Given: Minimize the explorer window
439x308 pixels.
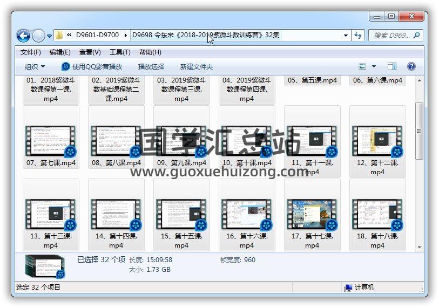Looking at the screenshot, I should click(x=377, y=17).
